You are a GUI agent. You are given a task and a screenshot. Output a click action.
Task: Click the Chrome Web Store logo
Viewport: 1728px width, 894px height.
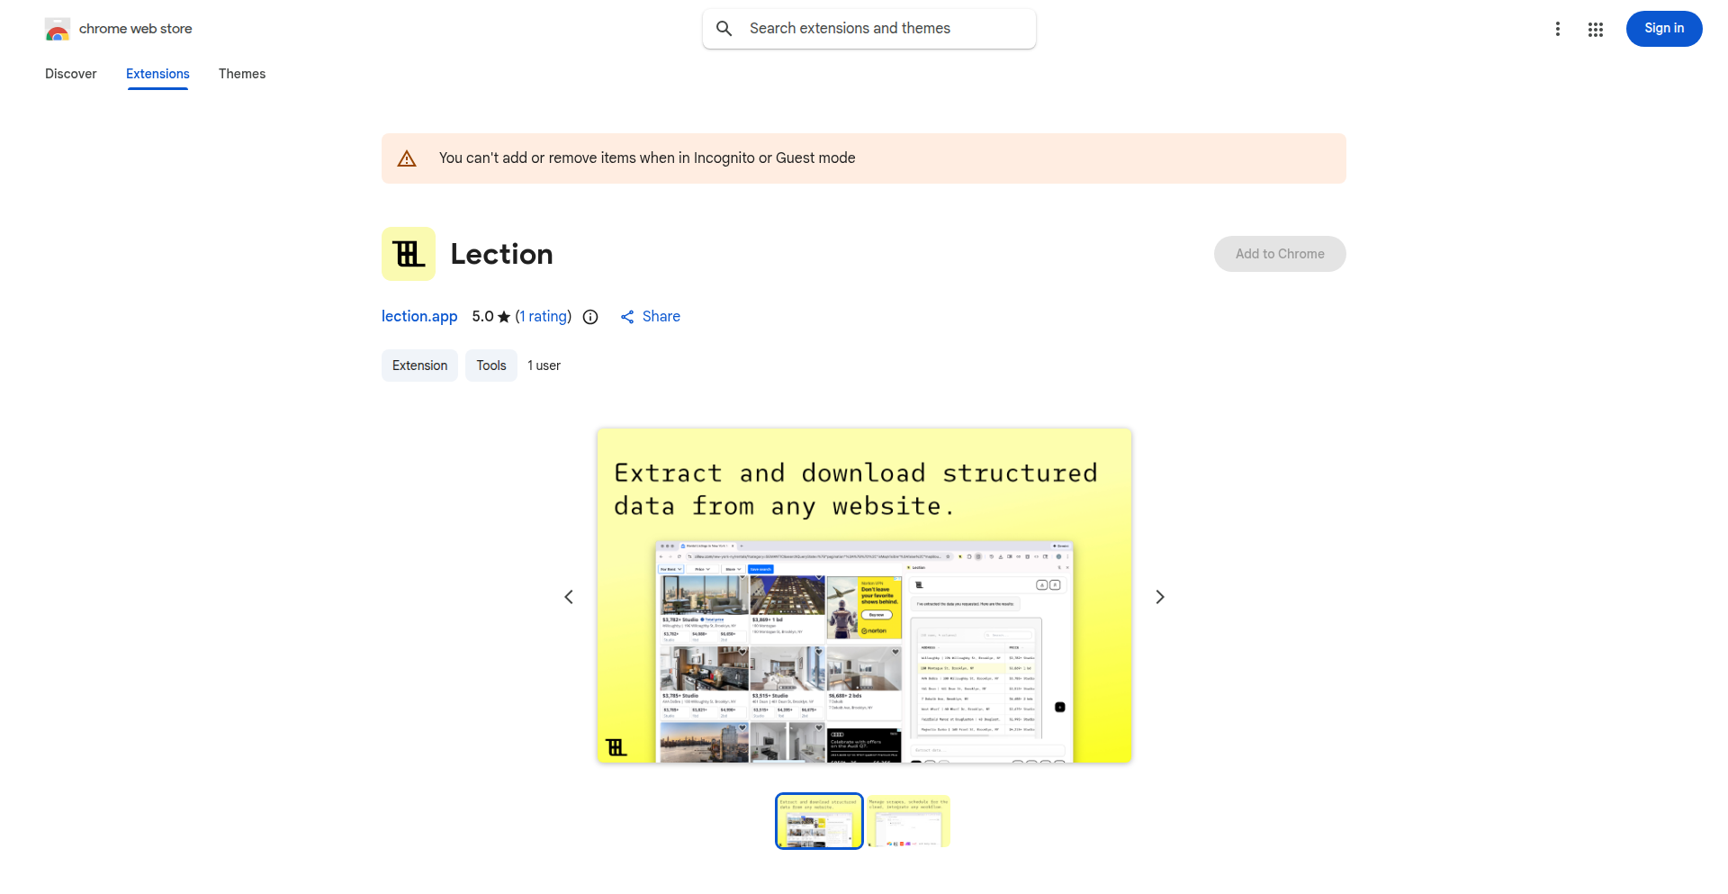point(58,29)
